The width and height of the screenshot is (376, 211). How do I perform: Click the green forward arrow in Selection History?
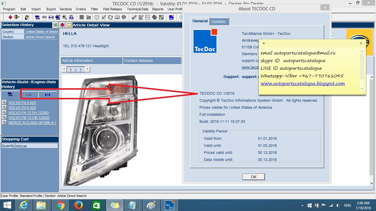(55, 25)
